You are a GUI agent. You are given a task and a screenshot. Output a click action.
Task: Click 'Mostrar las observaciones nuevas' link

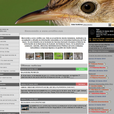[100, 55]
